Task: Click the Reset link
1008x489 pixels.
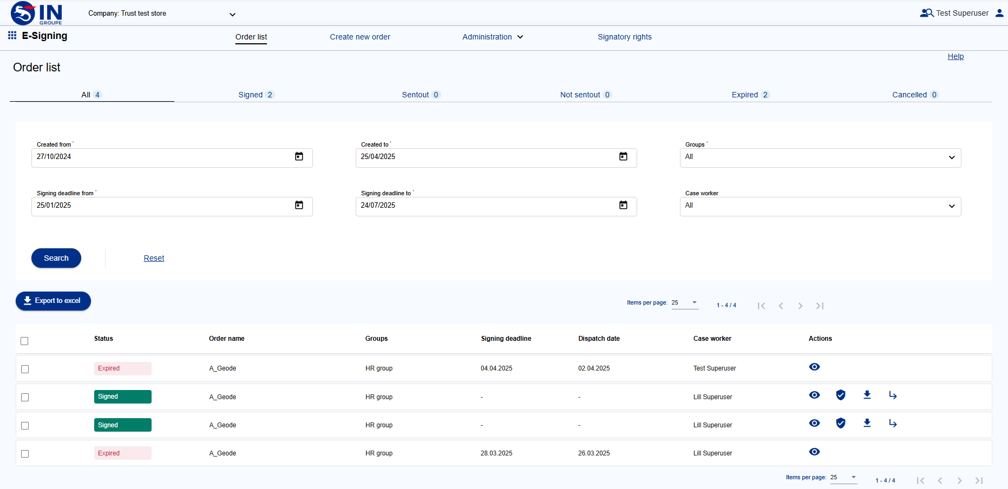Action: (x=154, y=259)
